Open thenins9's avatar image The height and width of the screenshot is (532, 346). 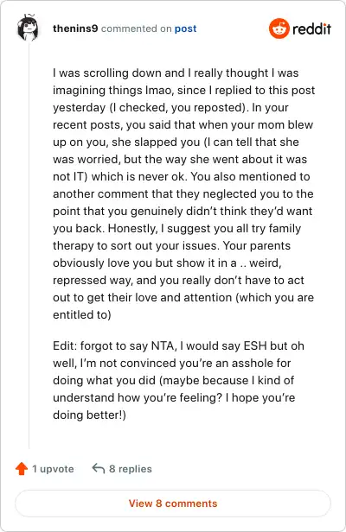tap(28, 28)
